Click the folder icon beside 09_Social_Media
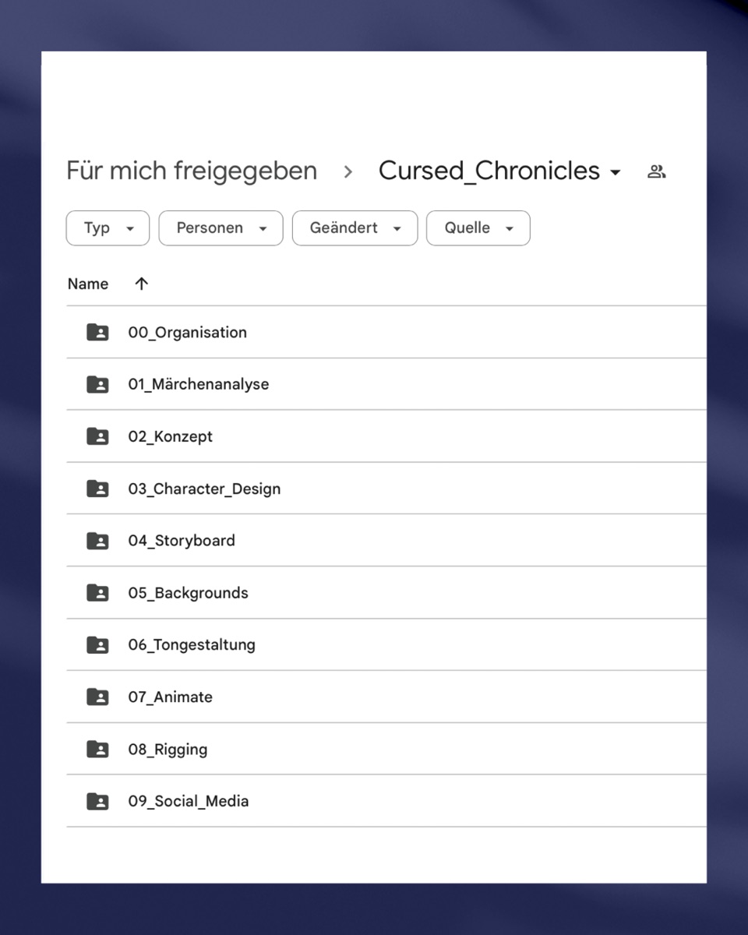 click(97, 801)
